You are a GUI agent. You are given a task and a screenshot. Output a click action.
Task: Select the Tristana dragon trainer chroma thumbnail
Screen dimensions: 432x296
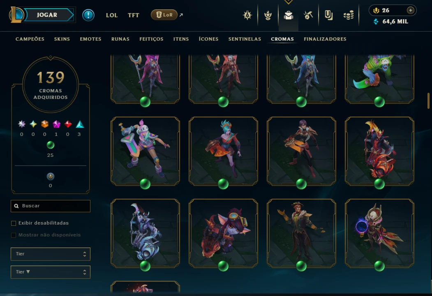tap(223, 233)
